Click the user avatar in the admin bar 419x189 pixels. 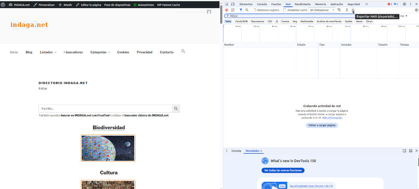click(x=209, y=12)
